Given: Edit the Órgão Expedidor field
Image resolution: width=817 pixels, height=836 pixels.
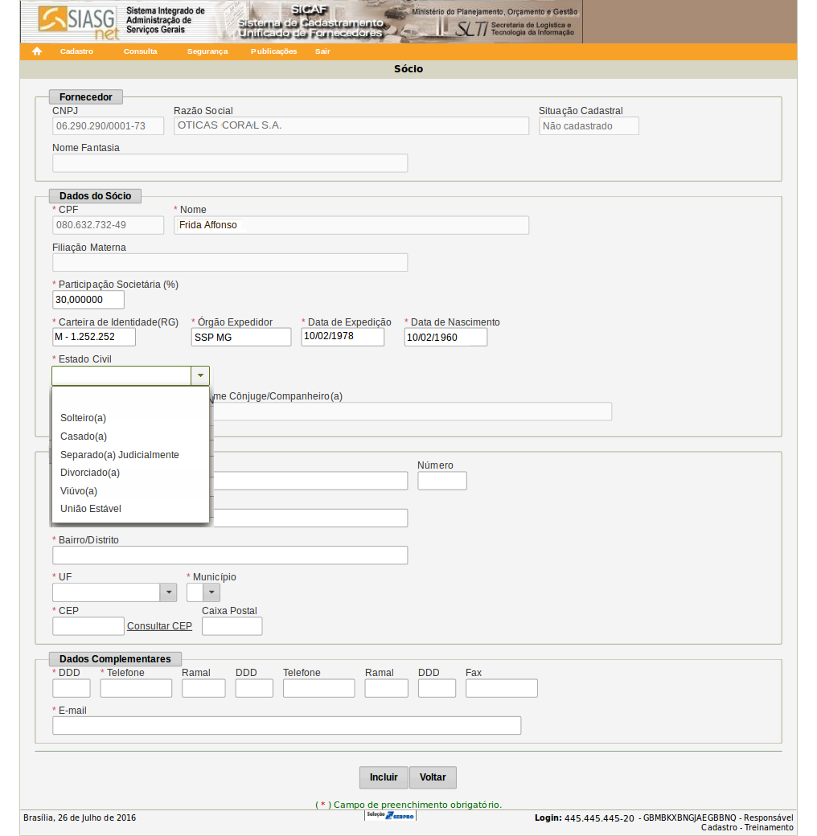Looking at the screenshot, I should 241,337.
